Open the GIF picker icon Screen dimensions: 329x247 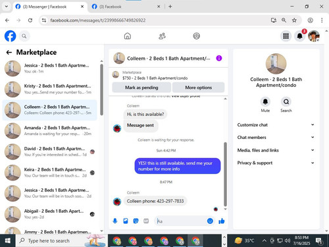tap(146, 221)
